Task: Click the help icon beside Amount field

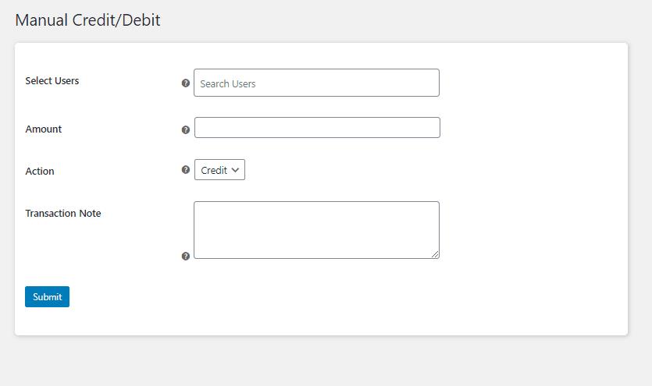Action: pyautogui.click(x=186, y=130)
